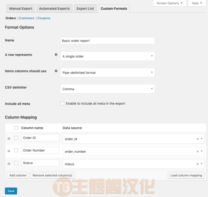Viewport: 208px width, 197px height.
Task: Click the Data source header text
Action: click(x=72, y=128)
